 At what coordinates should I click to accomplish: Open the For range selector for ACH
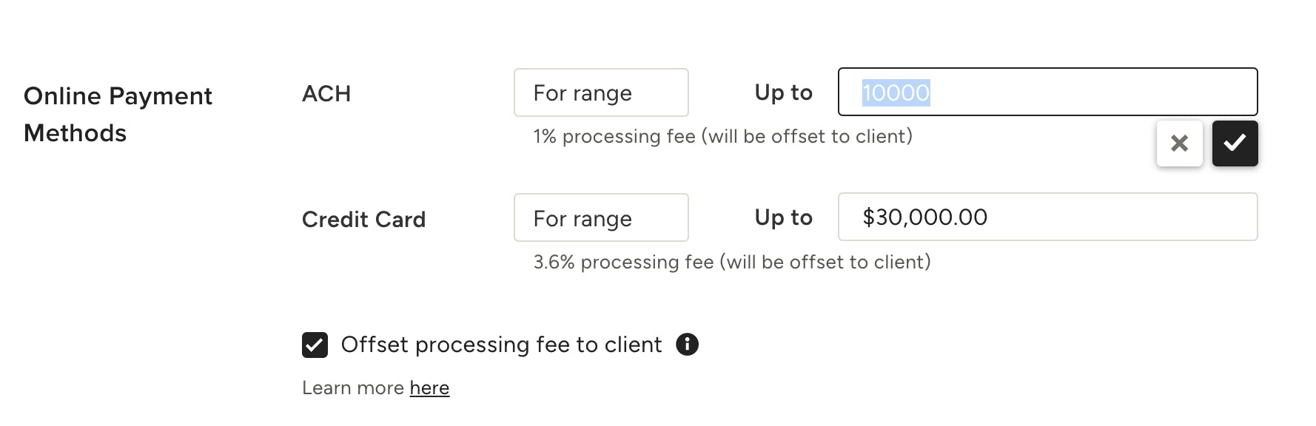[601, 92]
